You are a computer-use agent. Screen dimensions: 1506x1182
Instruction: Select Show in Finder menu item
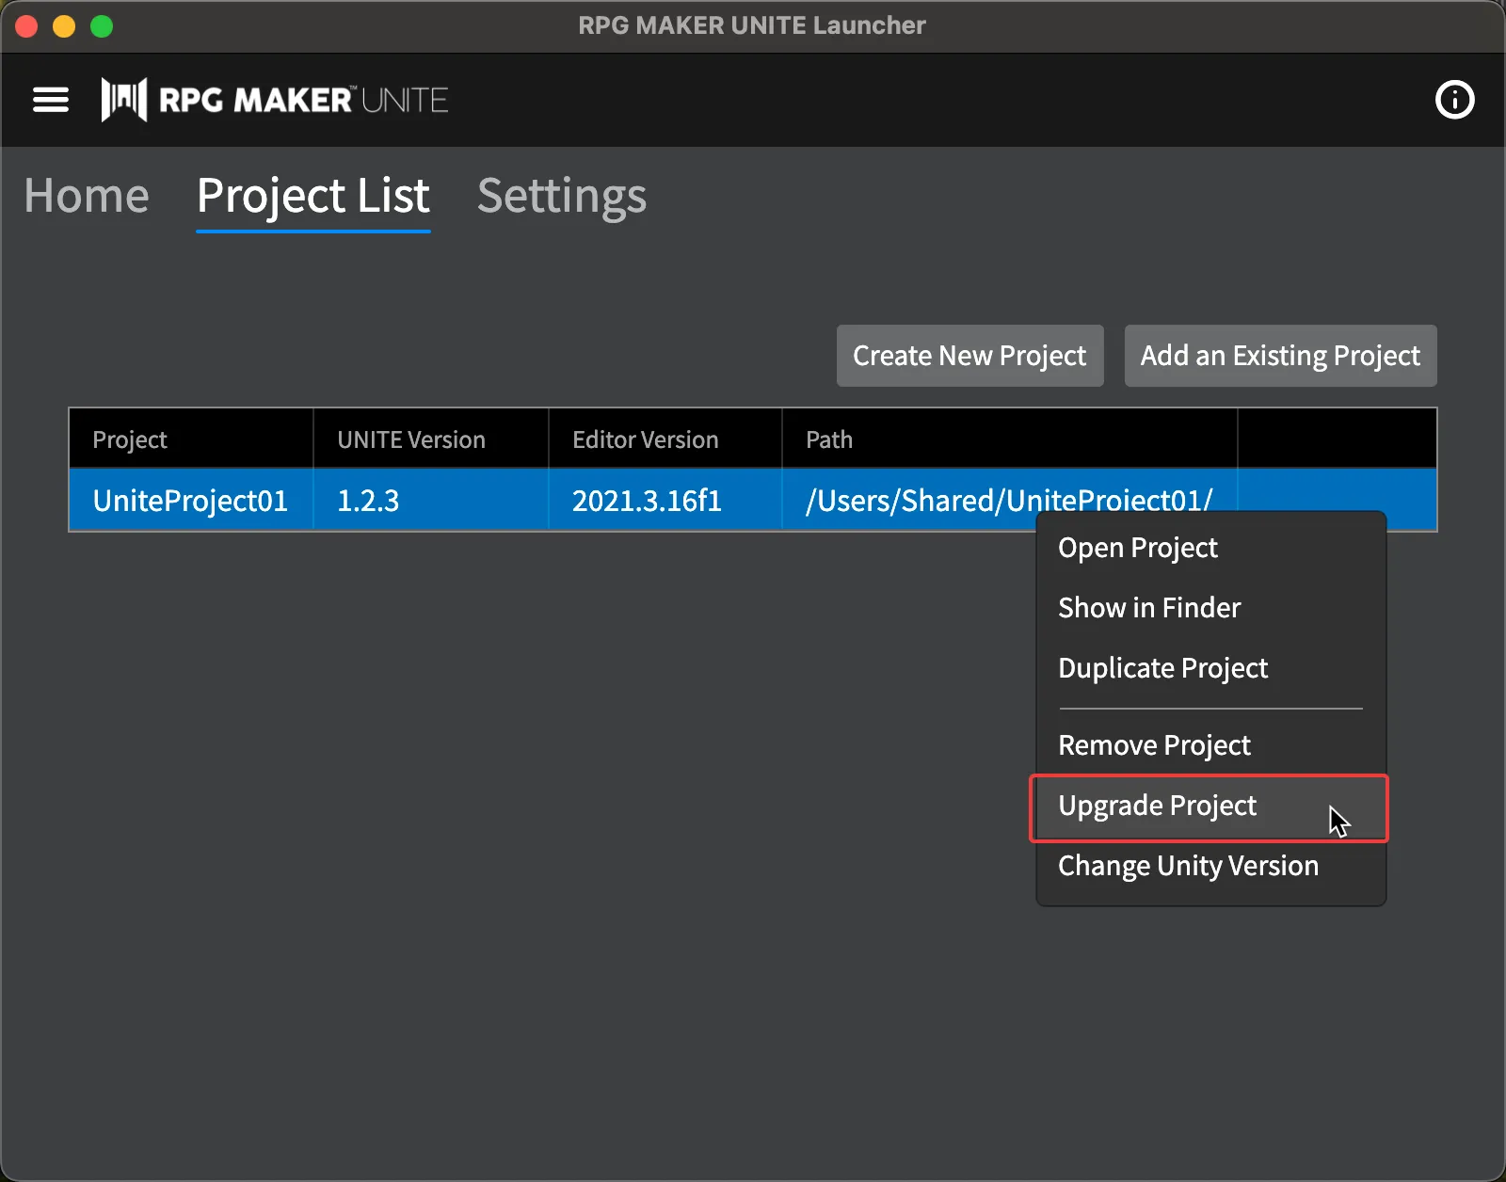(1148, 608)
